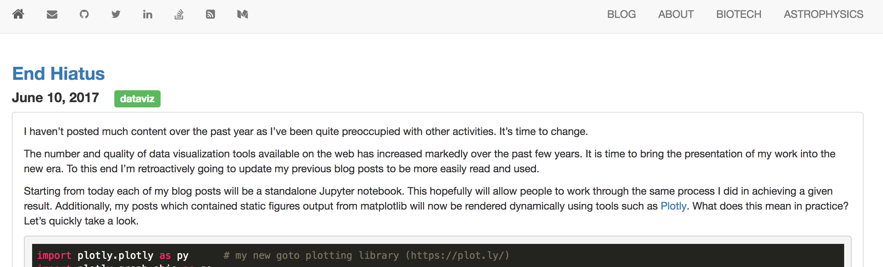Open the ABOUT page
This screenshot has height=267, width=883.
(676, 14)
